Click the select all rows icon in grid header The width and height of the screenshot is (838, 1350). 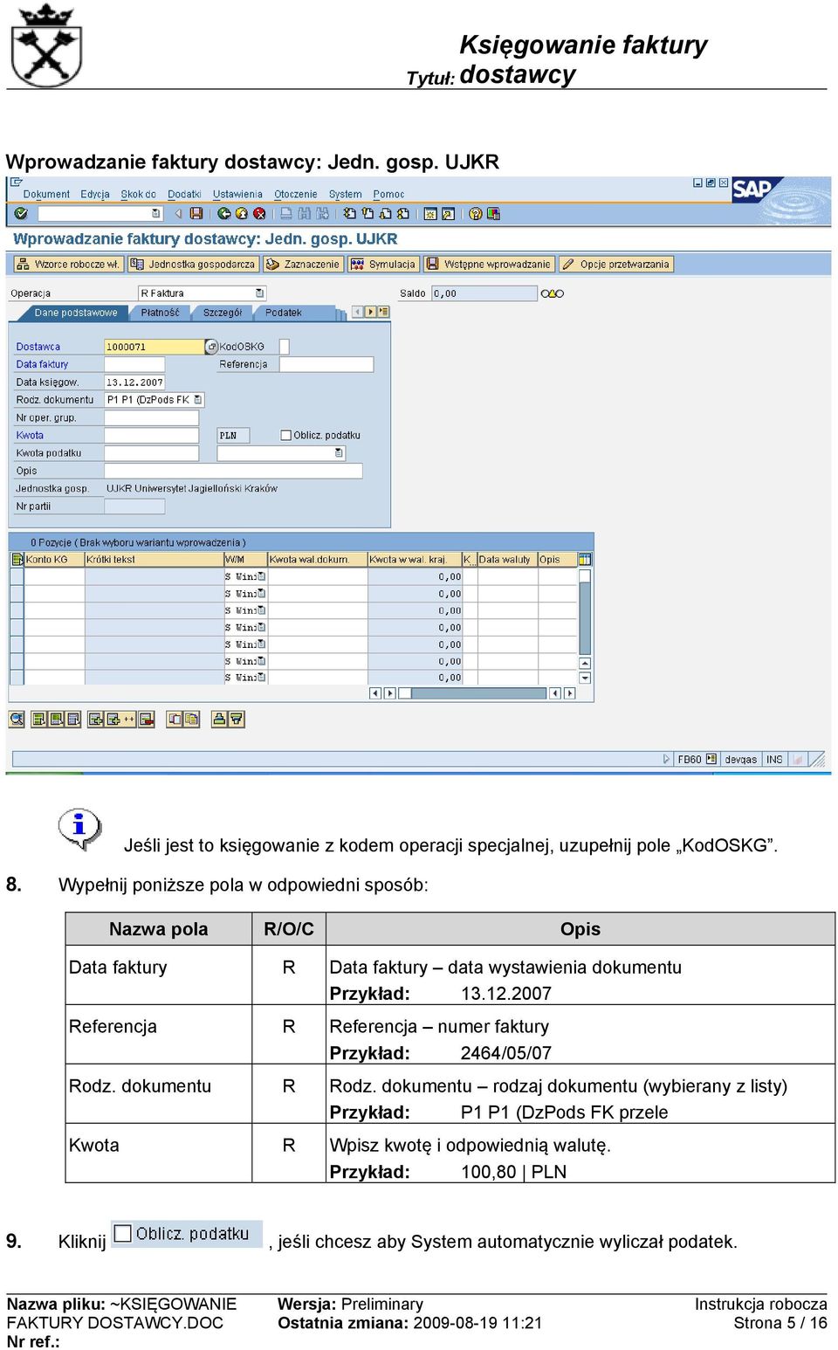coord(17,559)
